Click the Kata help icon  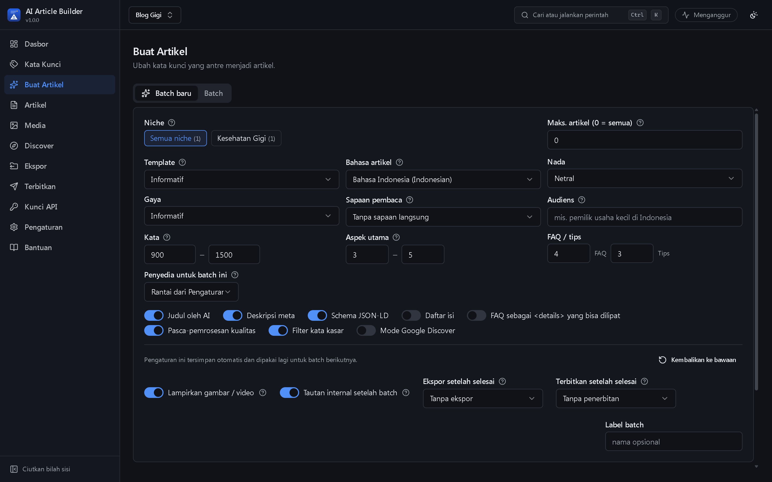[x=166, y=237]
